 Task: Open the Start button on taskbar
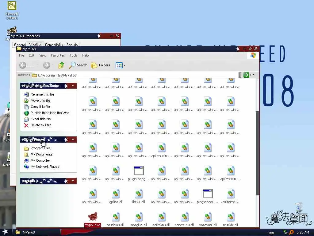[x=5, y=232]
